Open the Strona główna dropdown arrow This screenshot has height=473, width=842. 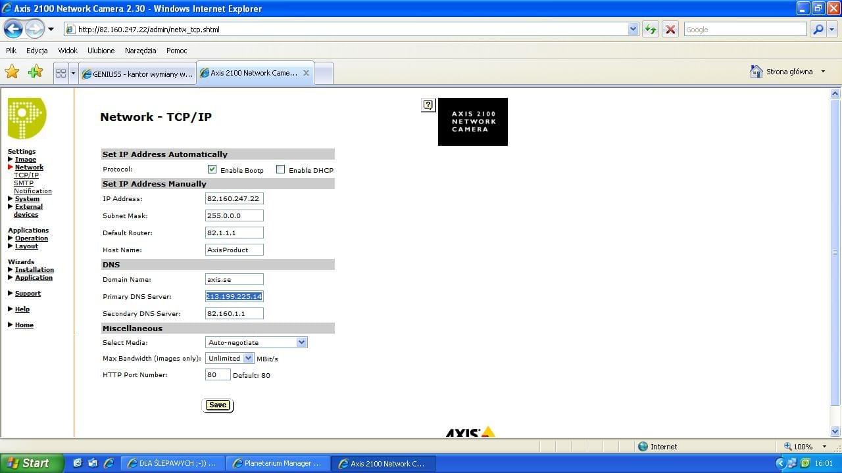823,72
